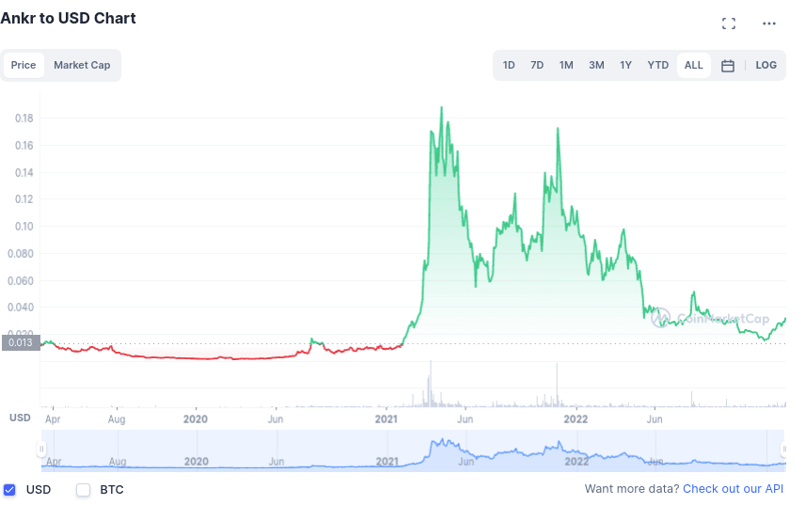Select the 7D time range

(537, 65)
